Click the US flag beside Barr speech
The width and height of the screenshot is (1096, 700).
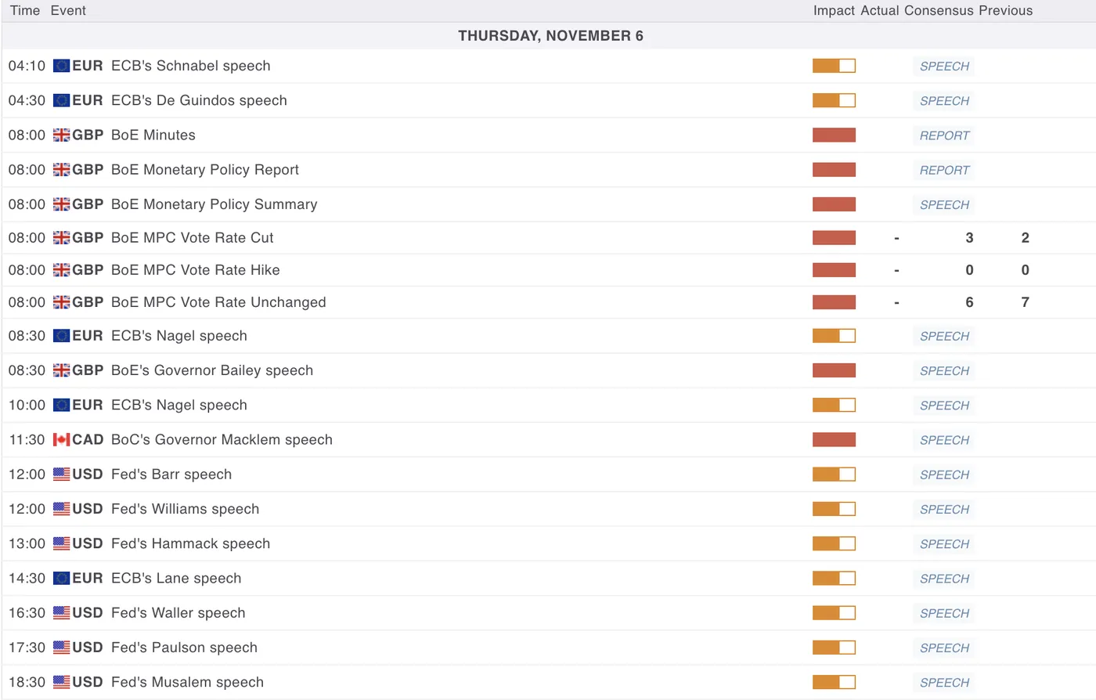(61, 474)
